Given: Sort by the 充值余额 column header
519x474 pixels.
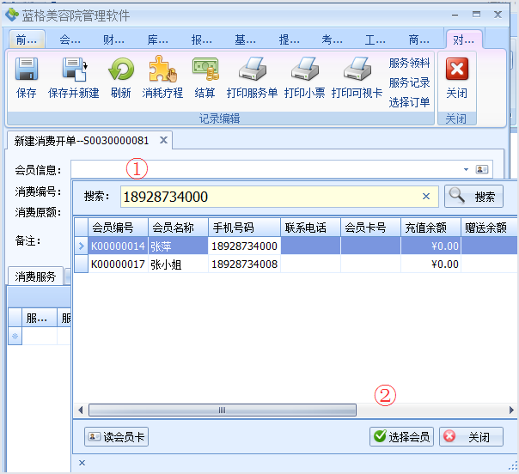Looking at the screenshot, I should tap(431, 228).
